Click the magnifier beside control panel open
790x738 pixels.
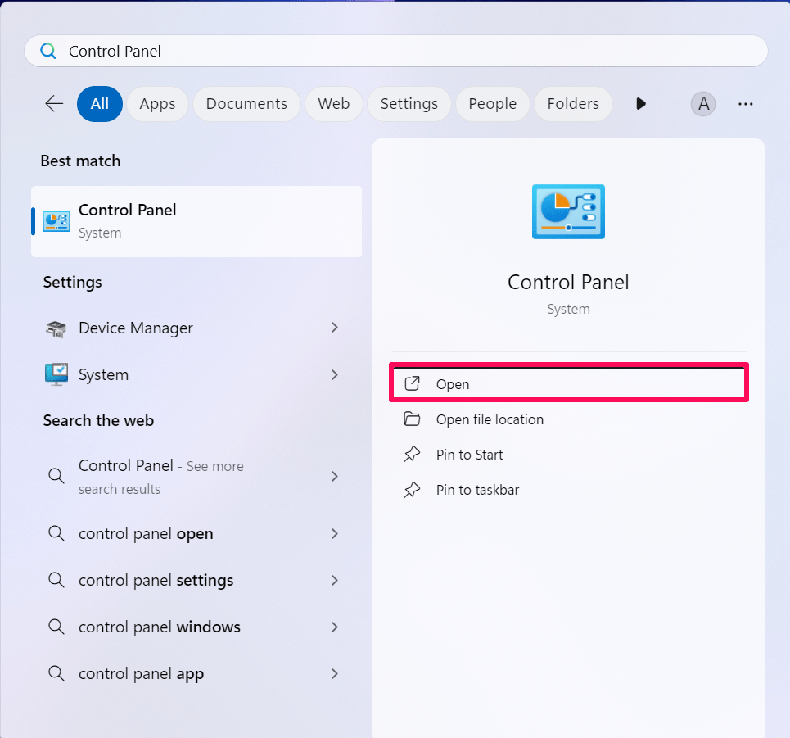tap(56, 533)
